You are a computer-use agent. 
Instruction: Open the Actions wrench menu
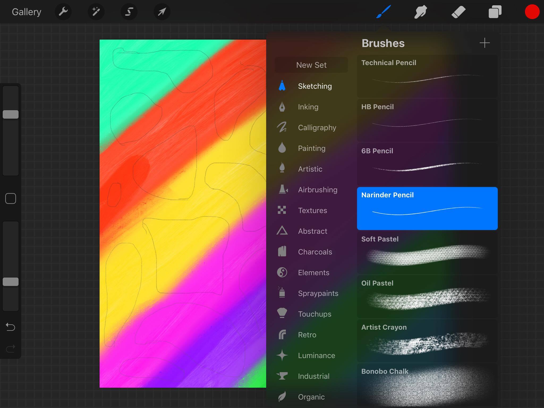(63, 12)
